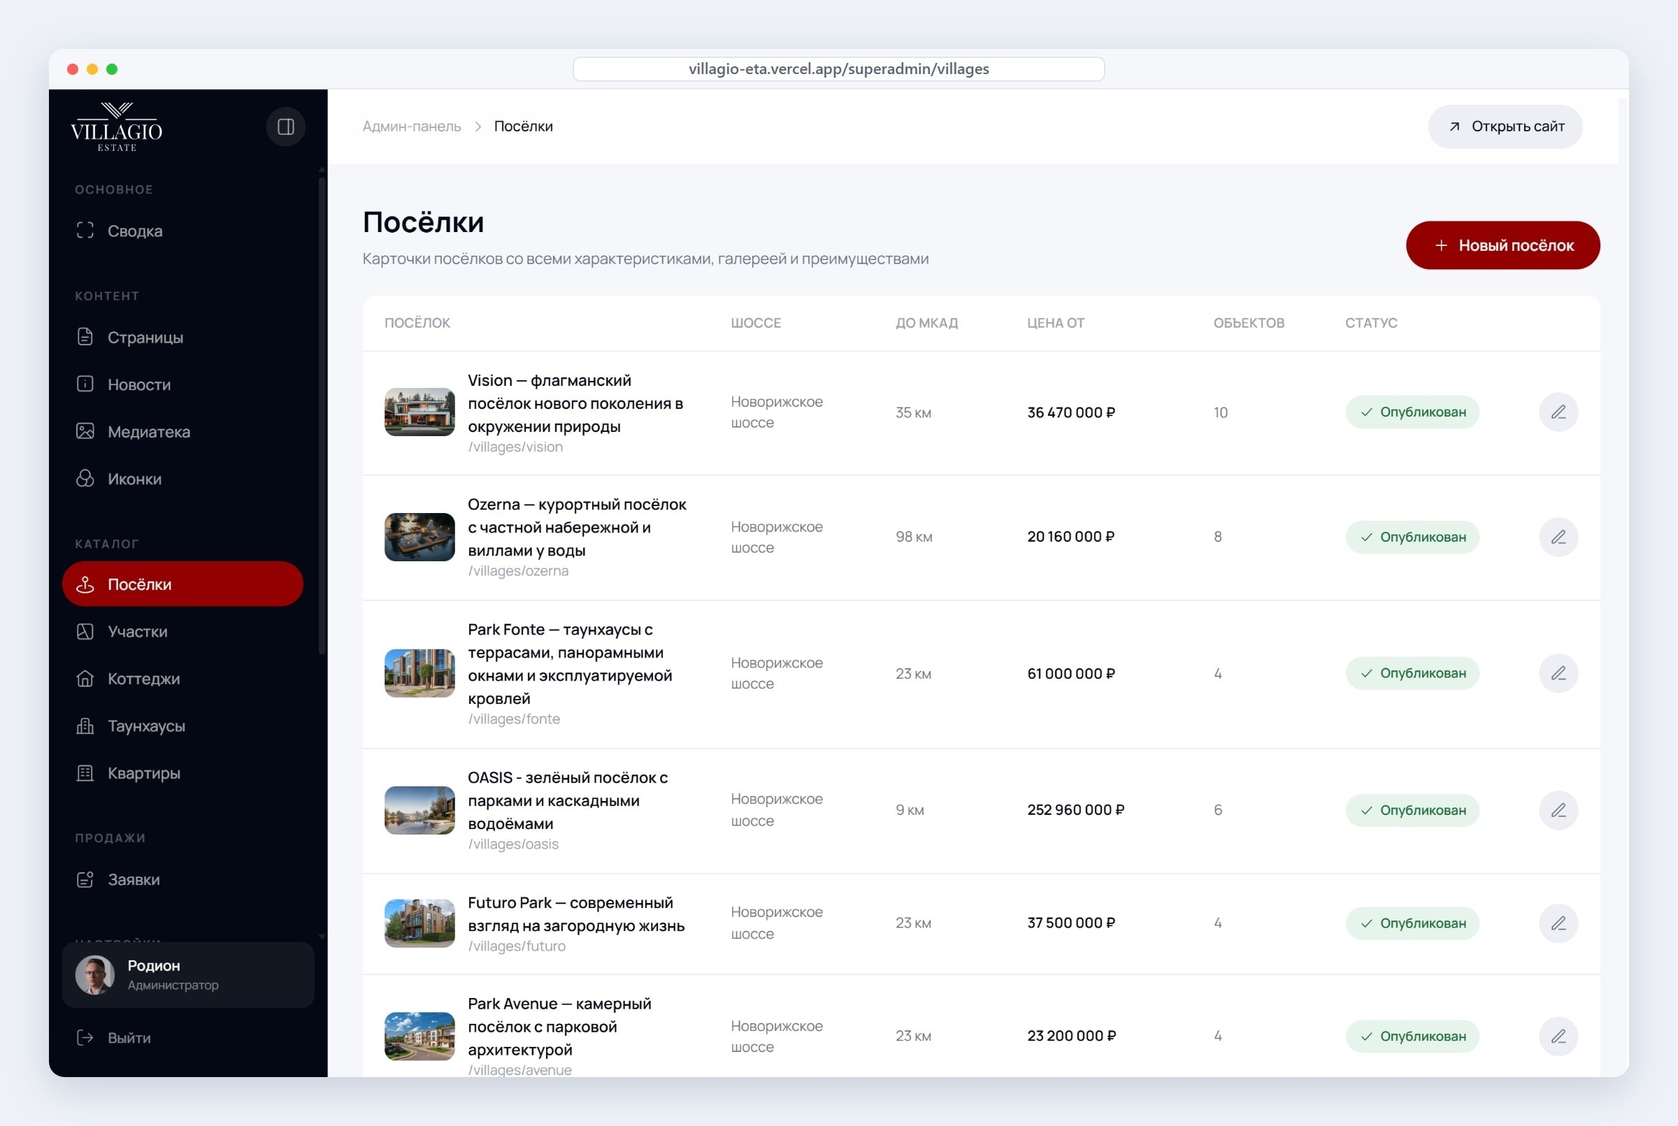Click Админ-панель breadcrumb link
Viewport: 1678px width, 1126px height.
(x=412, y=127)
